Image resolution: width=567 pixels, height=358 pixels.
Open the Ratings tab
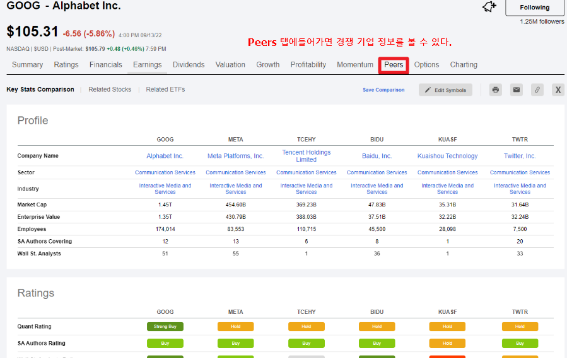[x=66, y=65]
